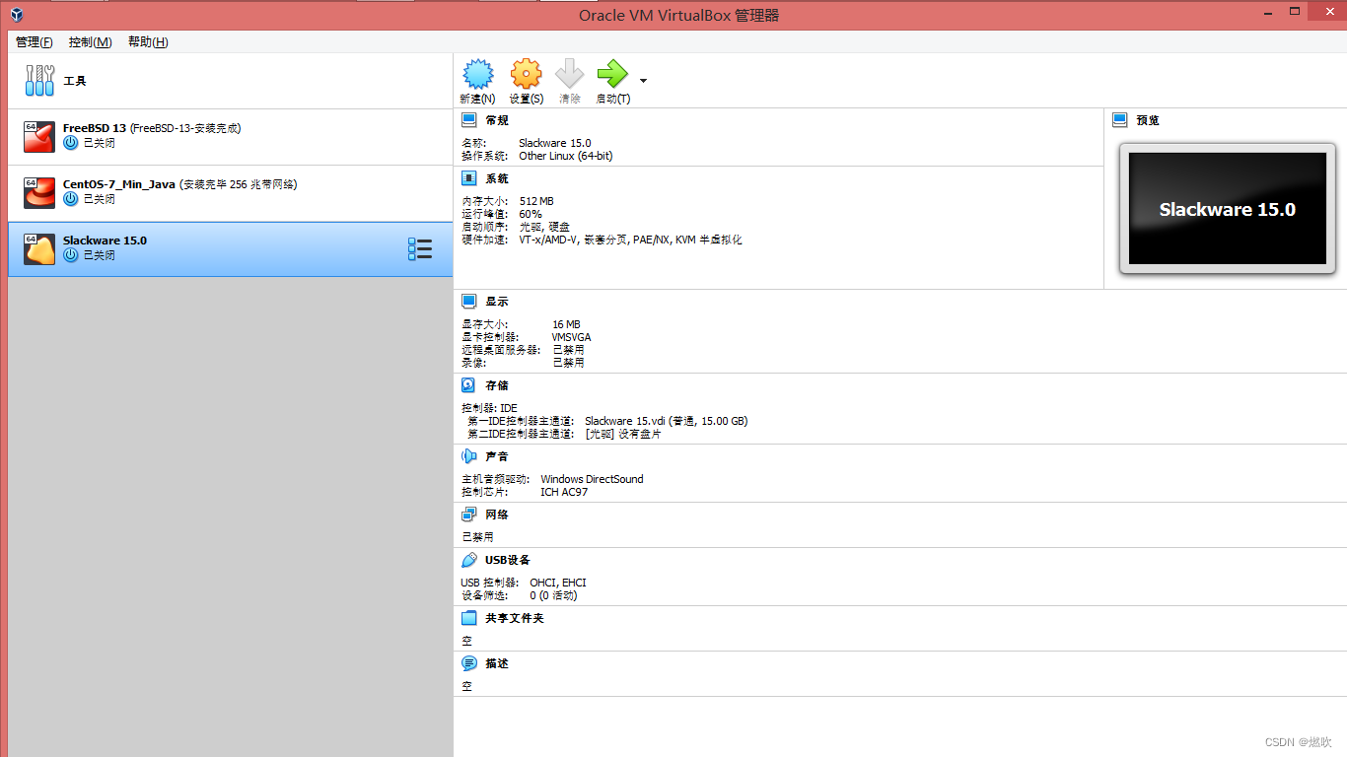Click the "16 MB" video memory value
The width and height of the screenshot is (1347, 757).
click(566, 324)
